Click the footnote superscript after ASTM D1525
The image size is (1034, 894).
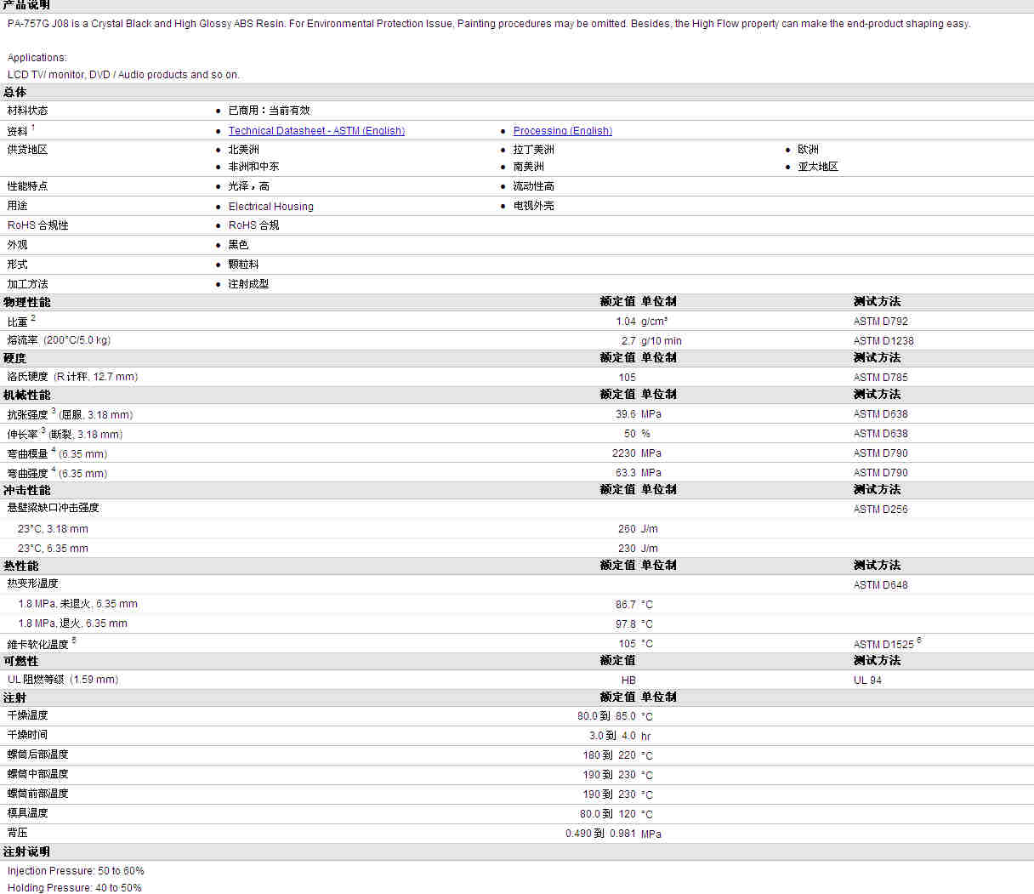pos(919,641)
